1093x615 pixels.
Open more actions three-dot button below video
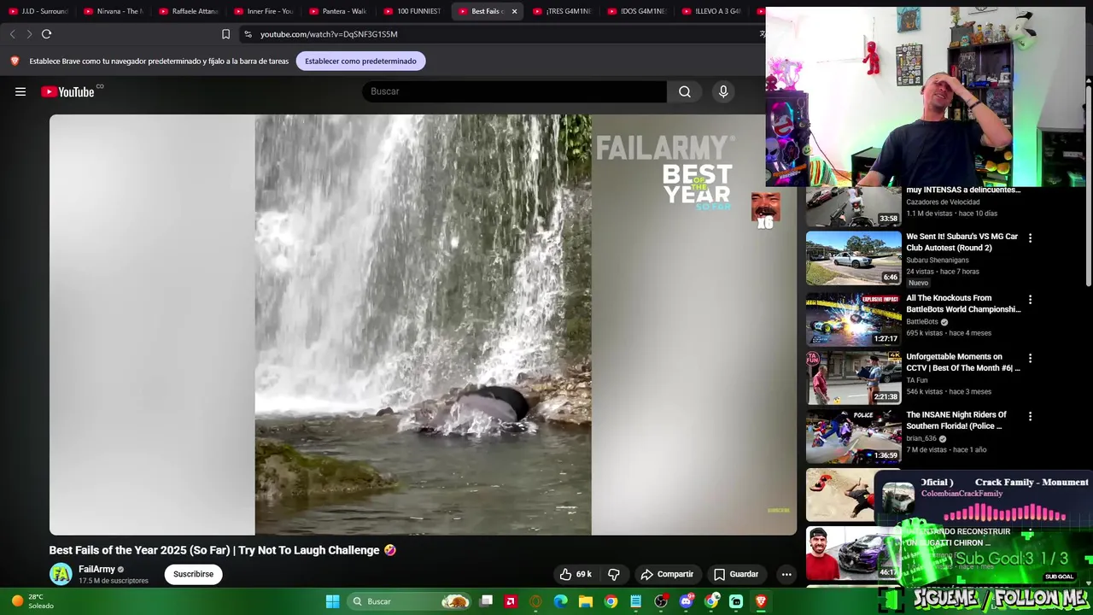(x=786, y=574)
